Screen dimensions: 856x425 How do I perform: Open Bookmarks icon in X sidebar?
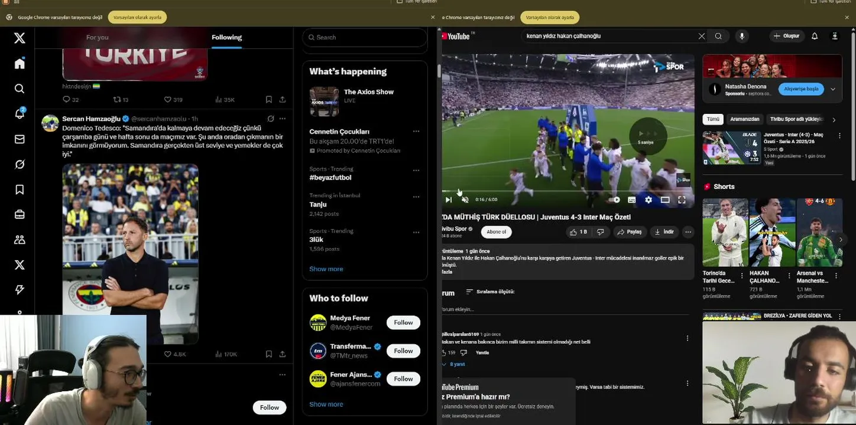(20, 189)
